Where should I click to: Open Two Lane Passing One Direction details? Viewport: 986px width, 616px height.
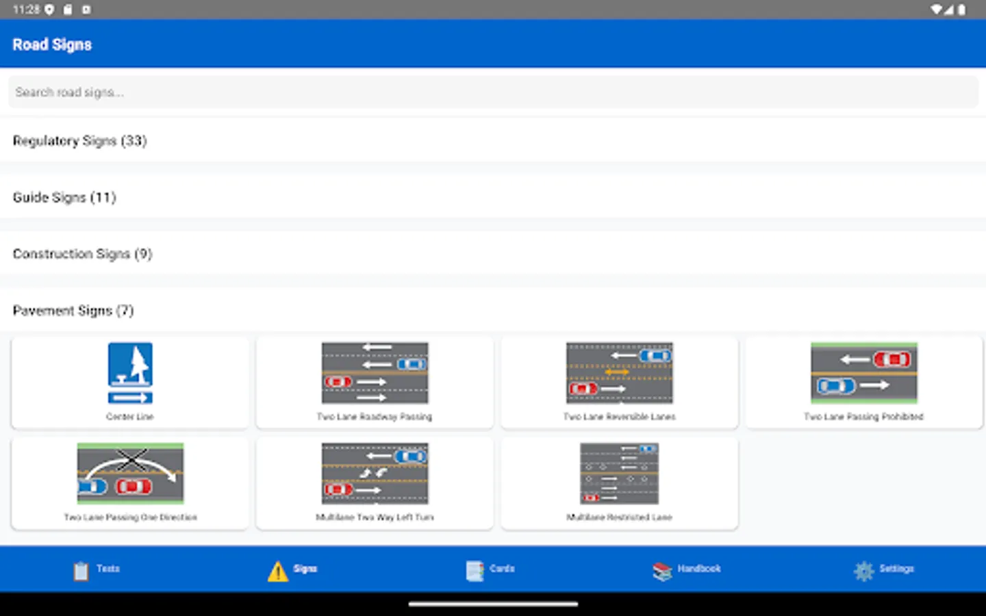pyautogui.click(x=129, y=483)
